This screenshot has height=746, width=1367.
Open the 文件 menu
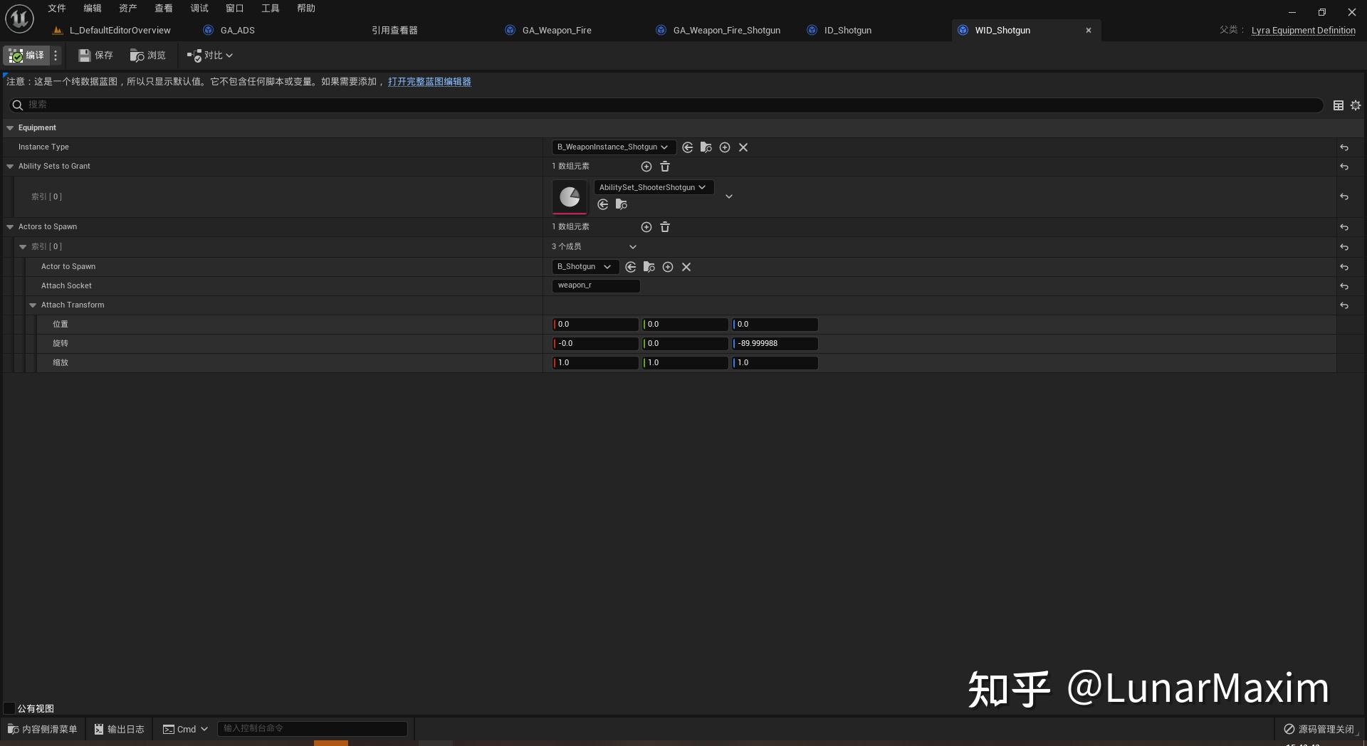point(57,9)
